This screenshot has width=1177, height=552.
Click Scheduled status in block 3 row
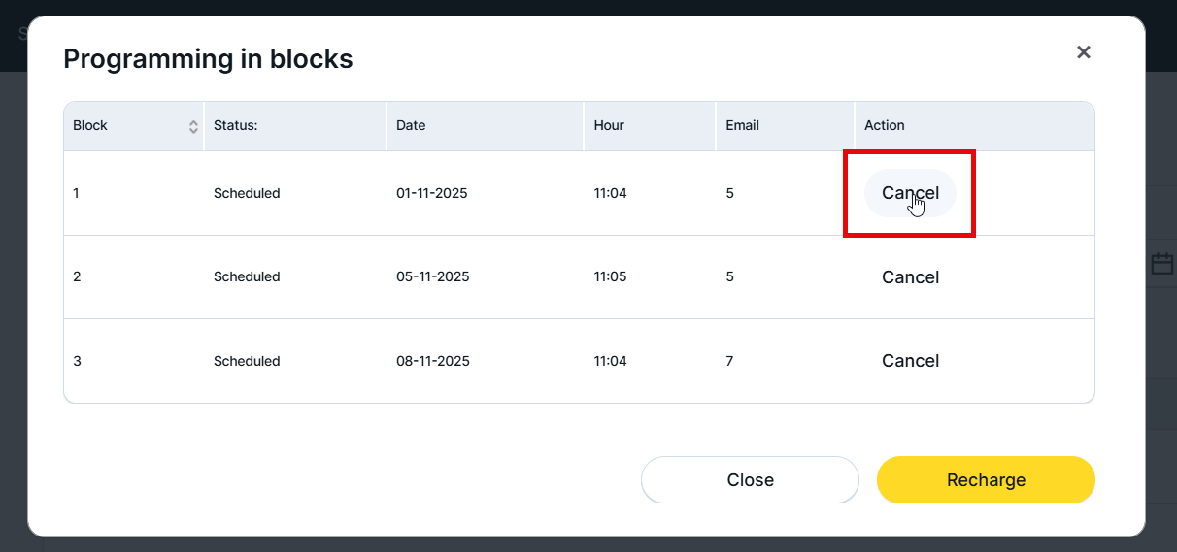247,361
